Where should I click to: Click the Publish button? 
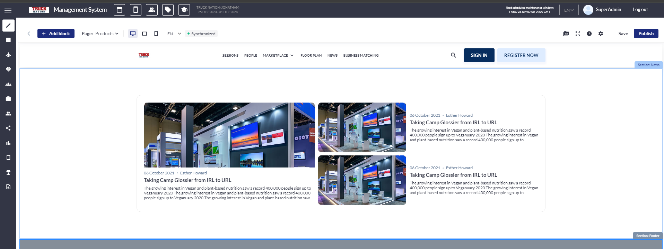click(x=646, y=33)
